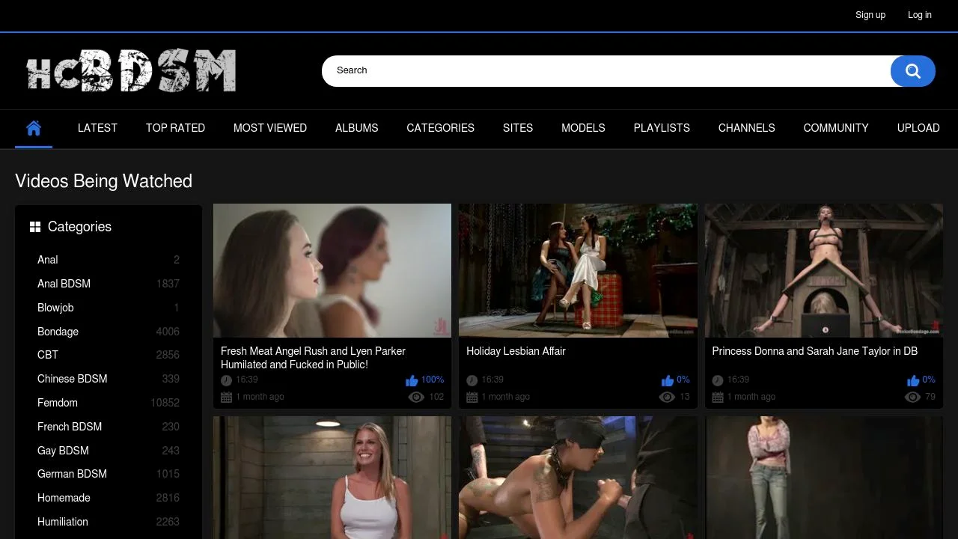958x539 pixels.
Task: Click the eye icon showing 79 views
Action: pos(912,397)
